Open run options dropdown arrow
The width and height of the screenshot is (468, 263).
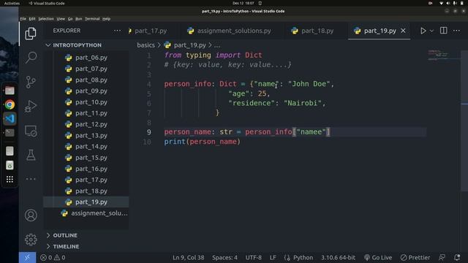pos(431,31)
